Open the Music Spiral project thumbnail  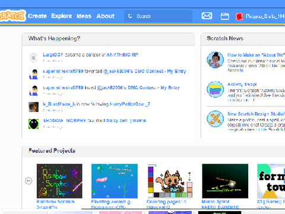(225, 181)
